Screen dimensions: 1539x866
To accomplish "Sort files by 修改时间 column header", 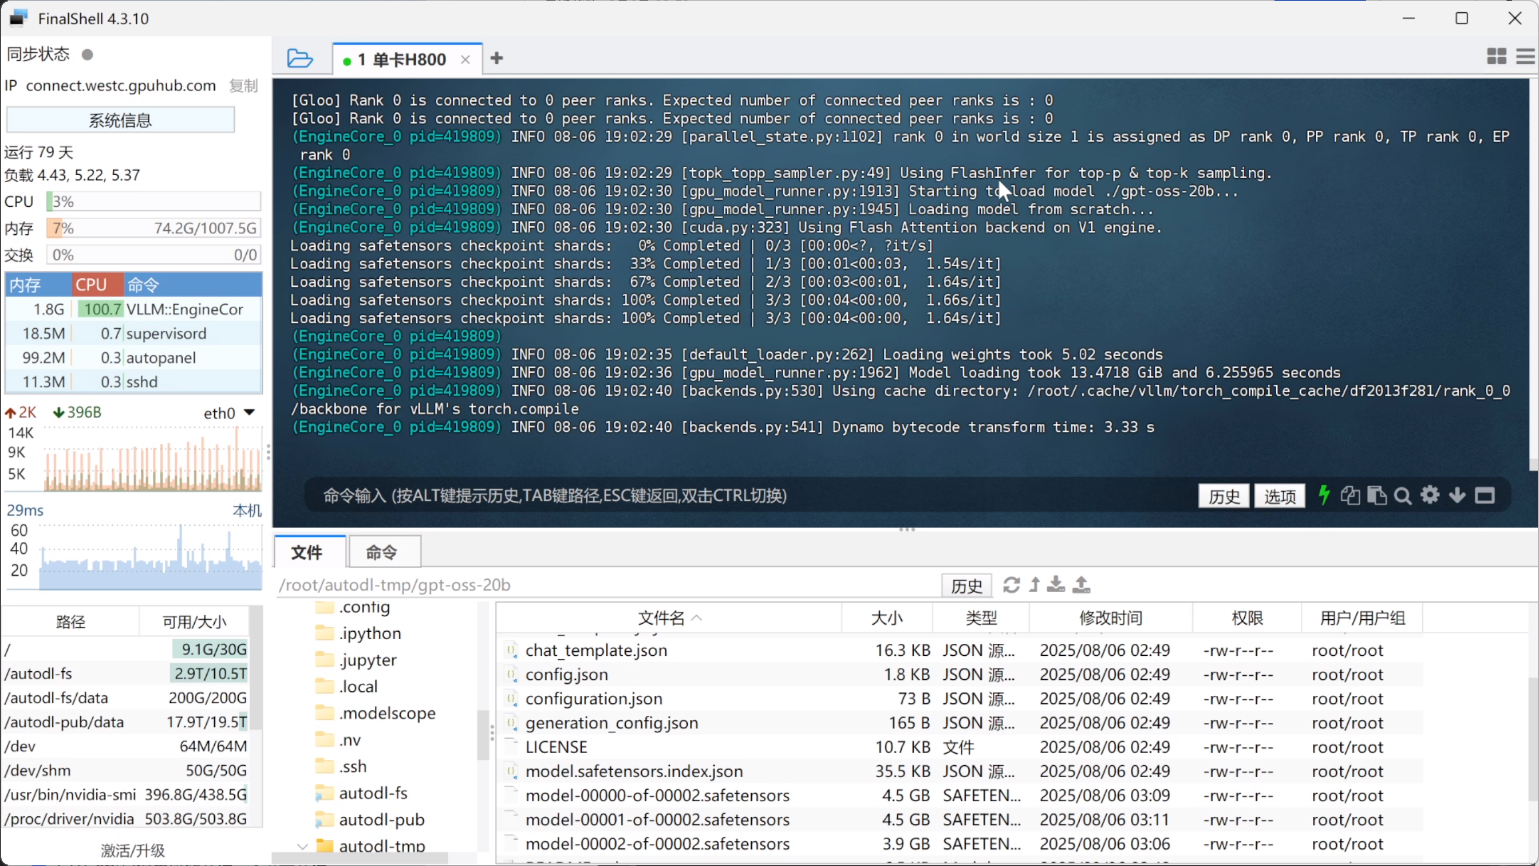I will coord(1111,617).
